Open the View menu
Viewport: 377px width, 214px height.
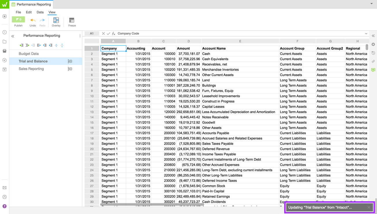[52, 12]
